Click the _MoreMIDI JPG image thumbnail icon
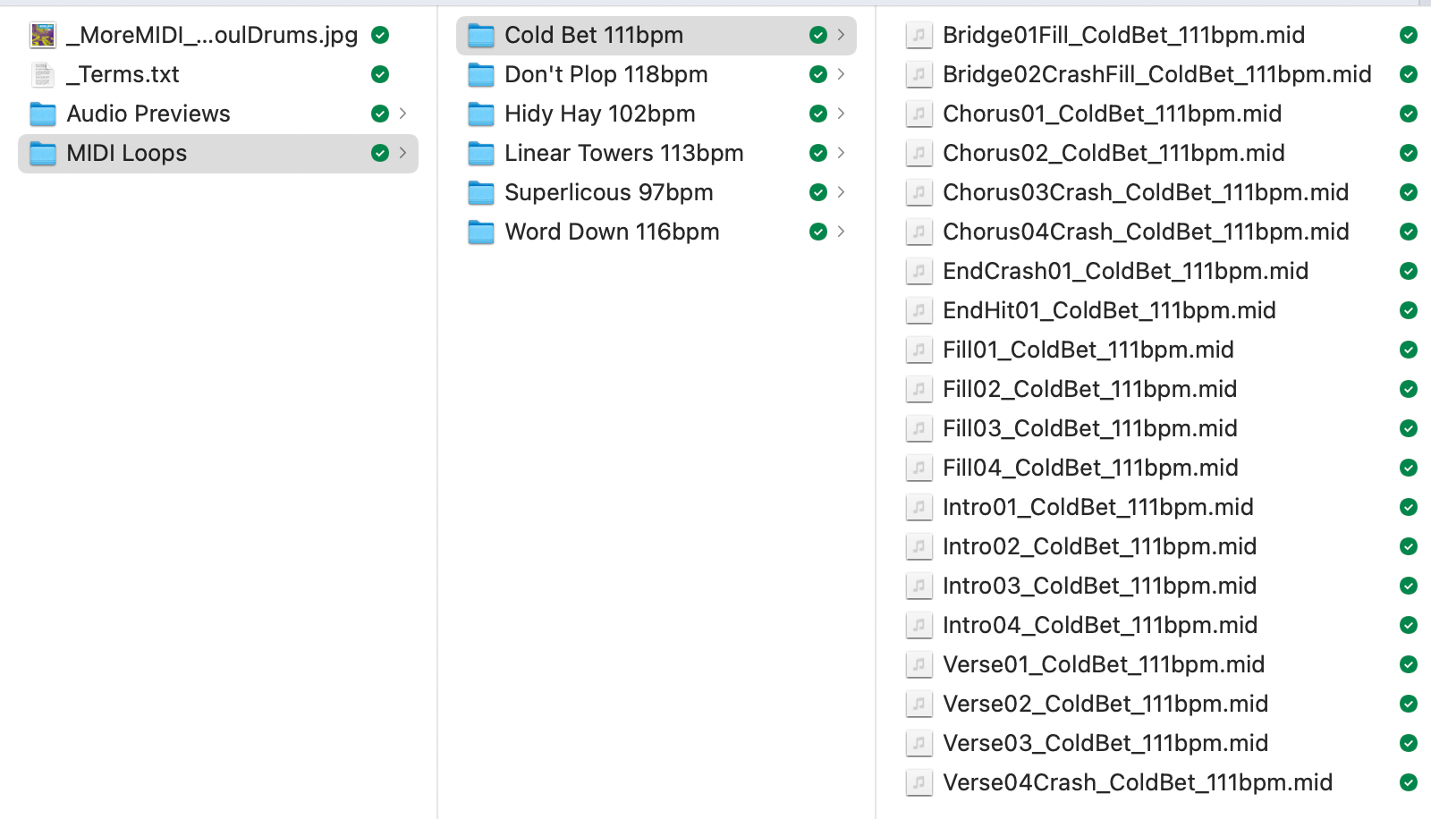 pos(42,35)
